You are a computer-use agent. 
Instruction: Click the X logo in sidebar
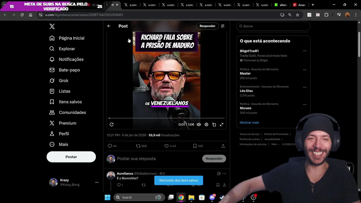click(52, 27)
